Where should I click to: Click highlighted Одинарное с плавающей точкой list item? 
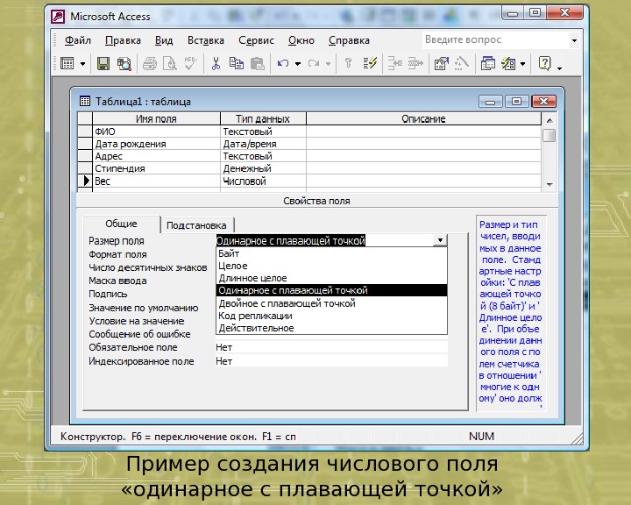(331, 290)
